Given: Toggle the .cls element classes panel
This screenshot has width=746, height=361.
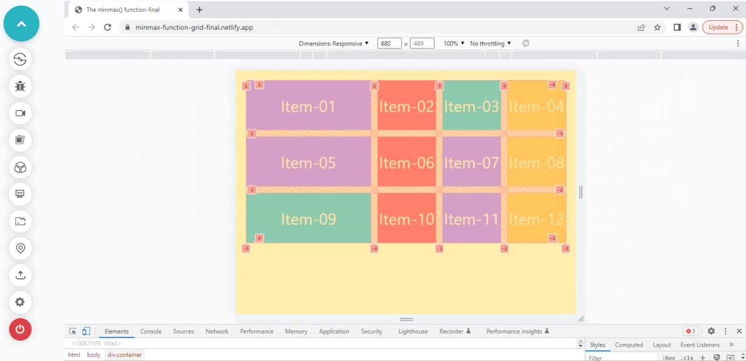Looking at the screenshot, I should pos(688,358).
